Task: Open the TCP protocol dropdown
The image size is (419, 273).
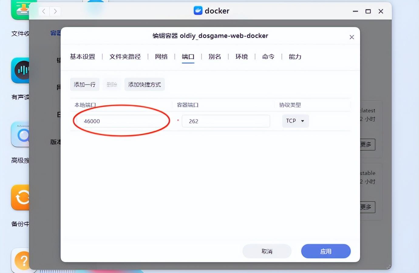Action: point(295,121)
